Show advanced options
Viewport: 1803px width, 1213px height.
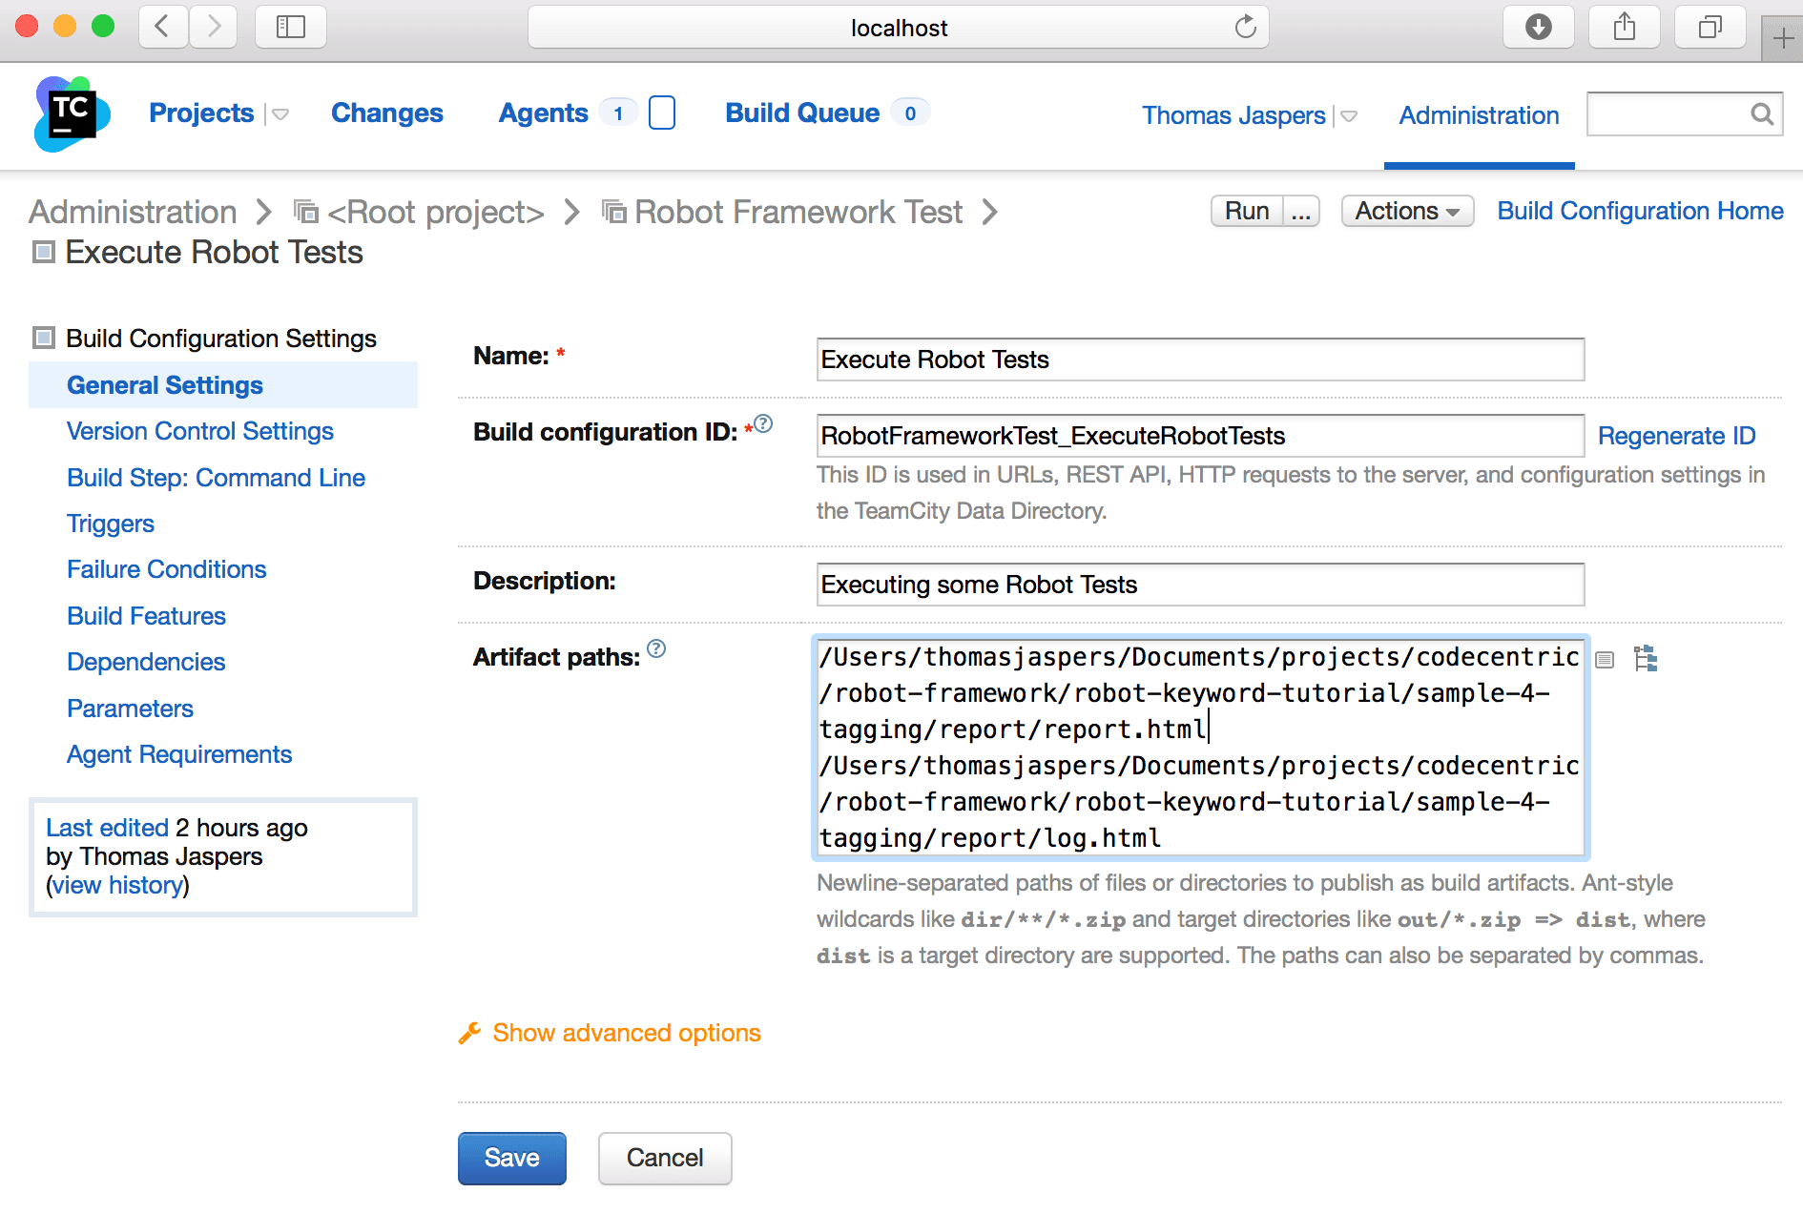[626, 1033]
